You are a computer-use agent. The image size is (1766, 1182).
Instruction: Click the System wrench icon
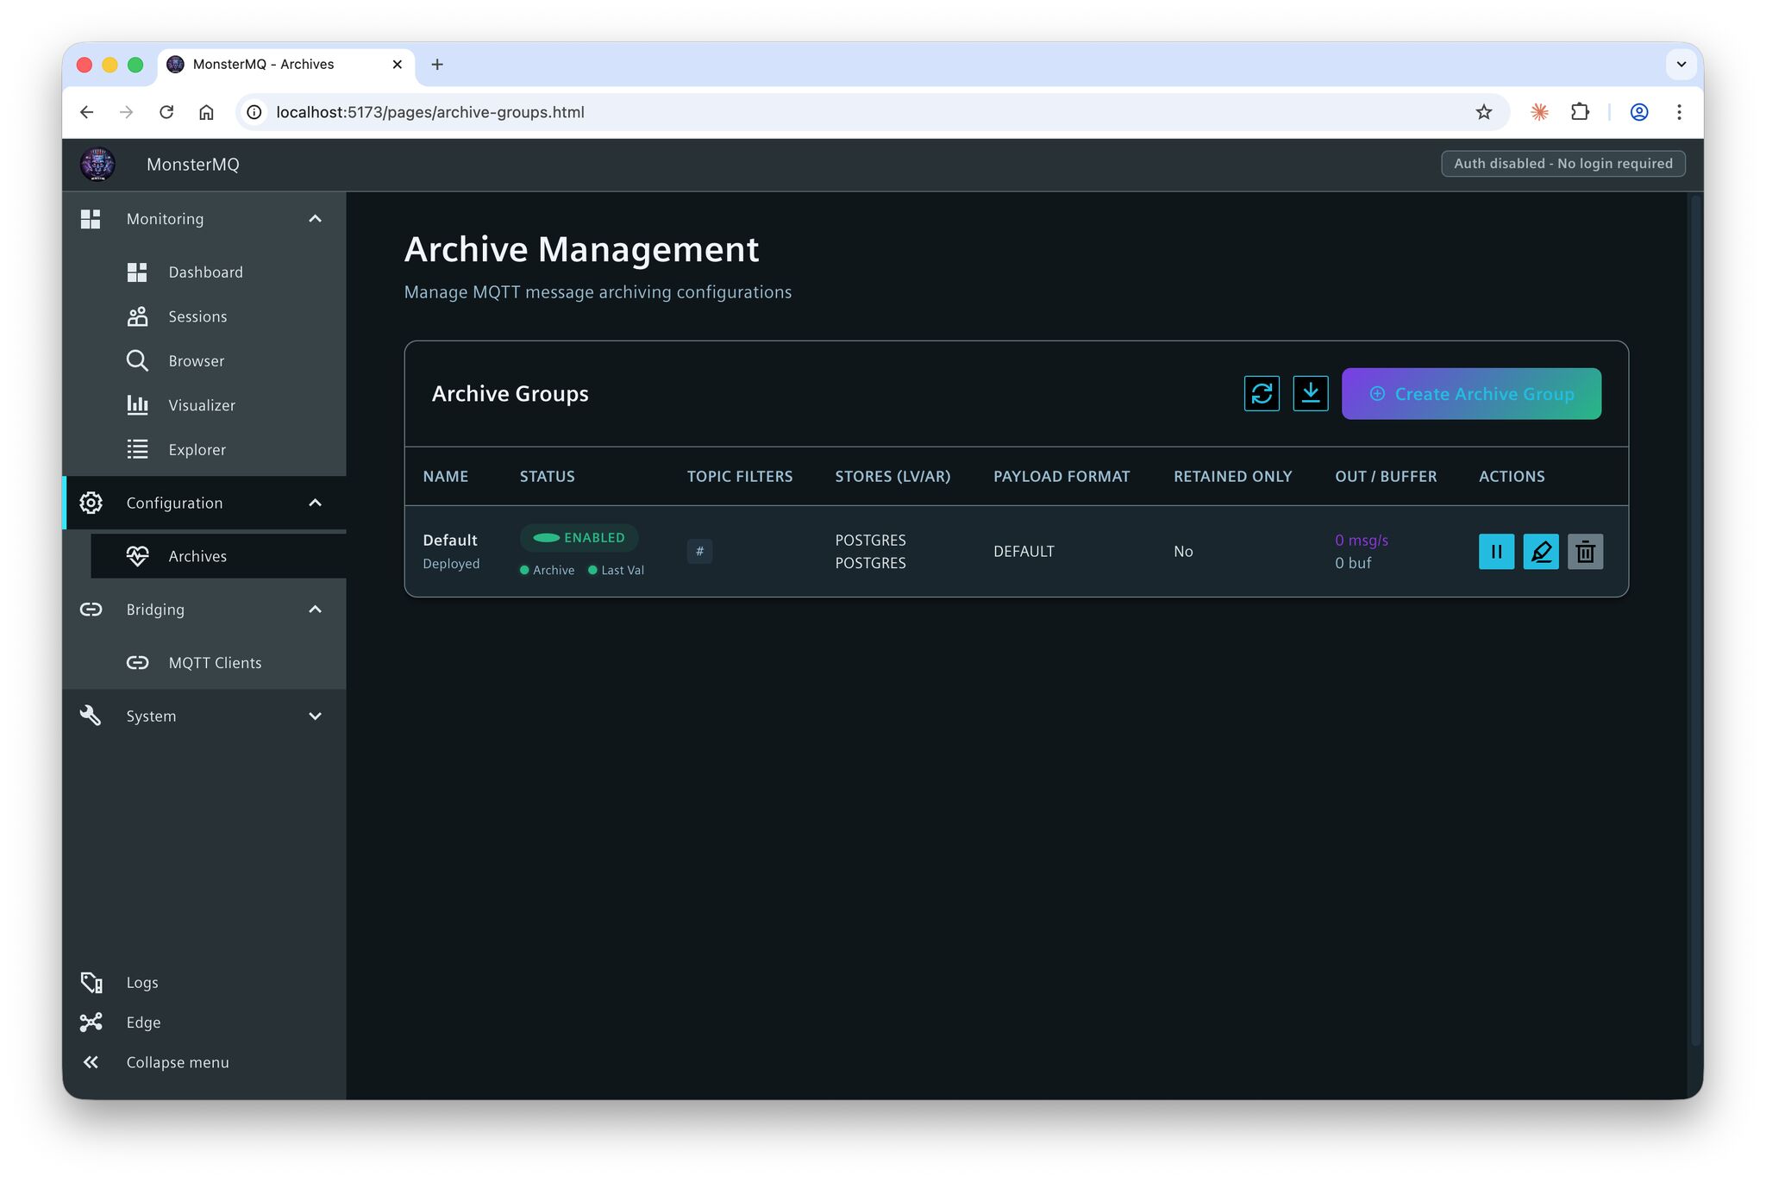(91, 716)
